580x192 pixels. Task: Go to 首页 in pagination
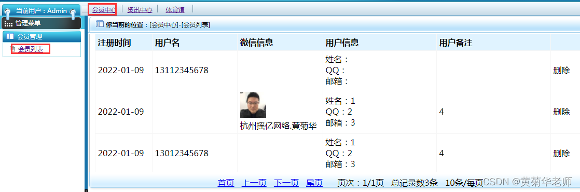226,183
